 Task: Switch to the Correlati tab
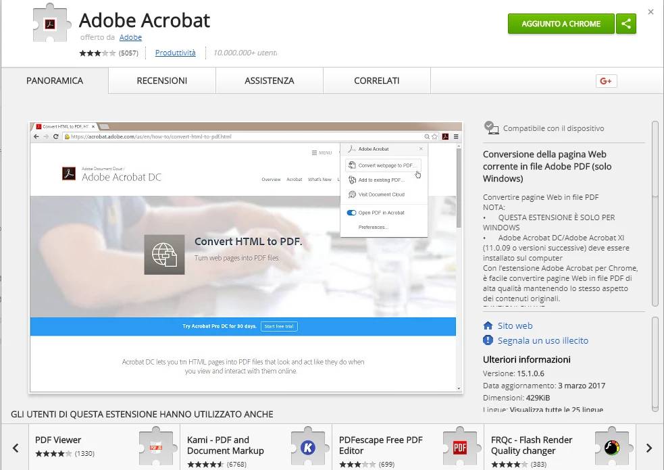click(x=376, y=80)
